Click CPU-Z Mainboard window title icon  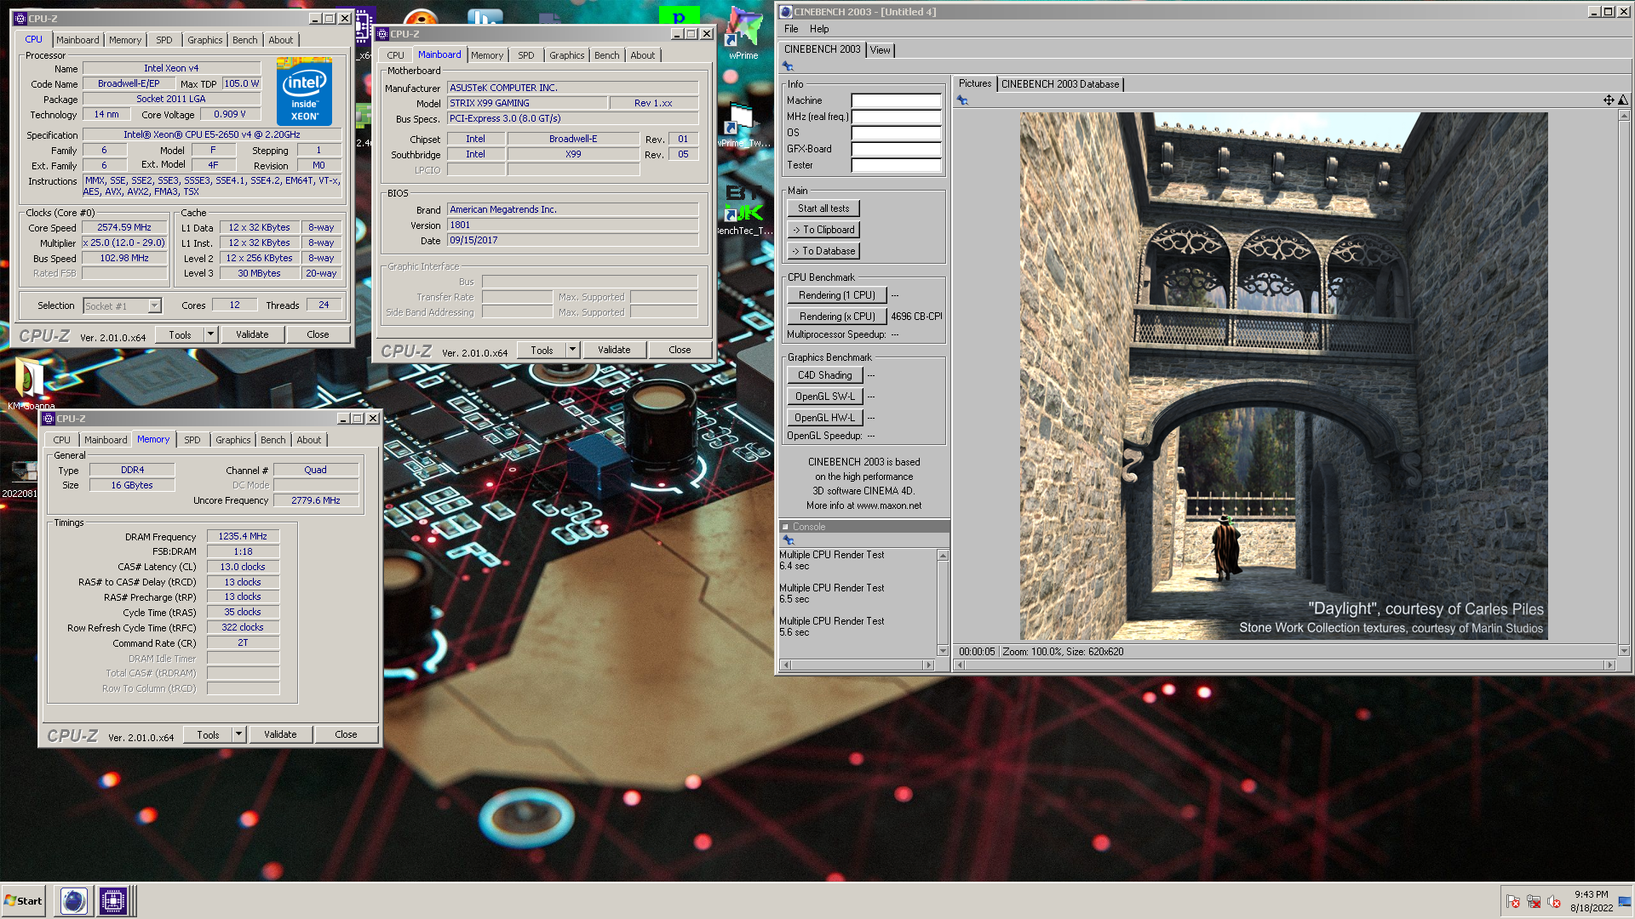[x=382, y=34]
